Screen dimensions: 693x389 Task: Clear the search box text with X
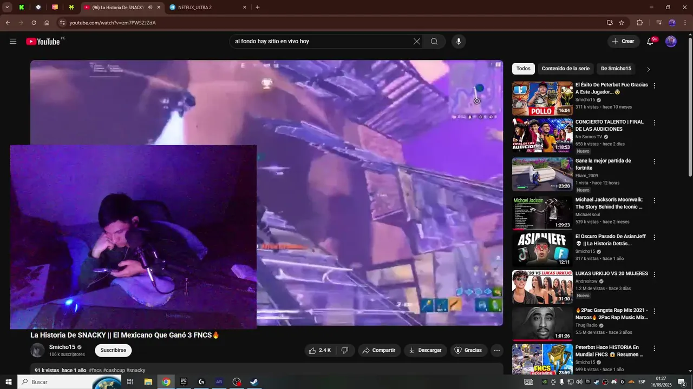click(x=417, y=42)
